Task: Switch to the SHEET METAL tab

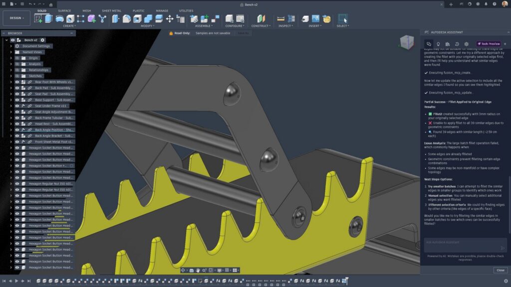Action: point(111,10)
